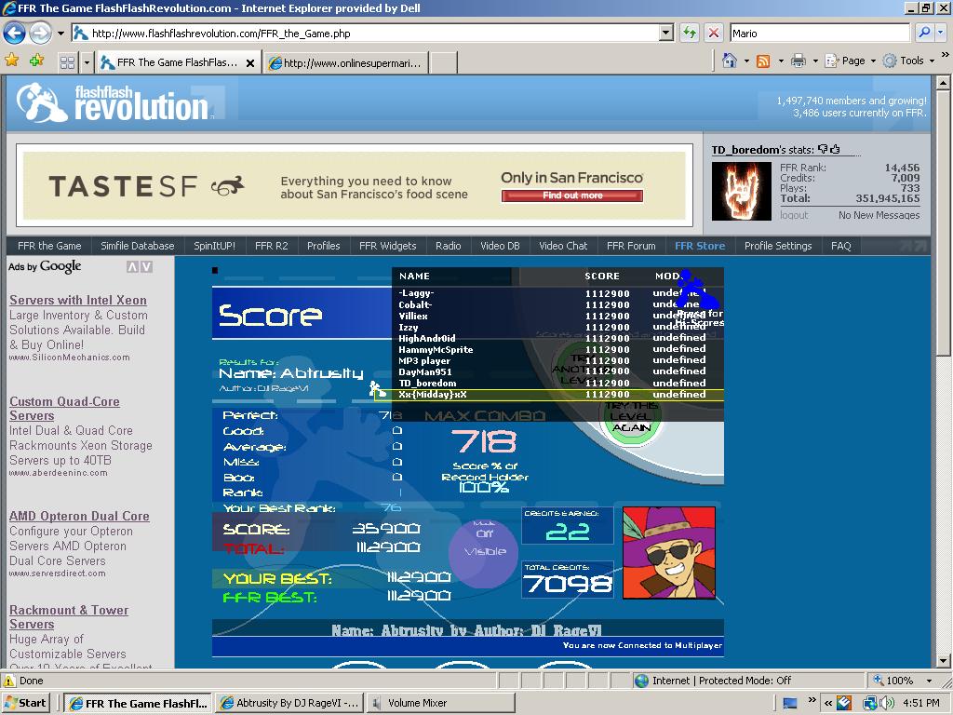The width and height of the screenshot is (953, 715).
Task: Go to FFR Store in the menu
Action: point(700,246)
